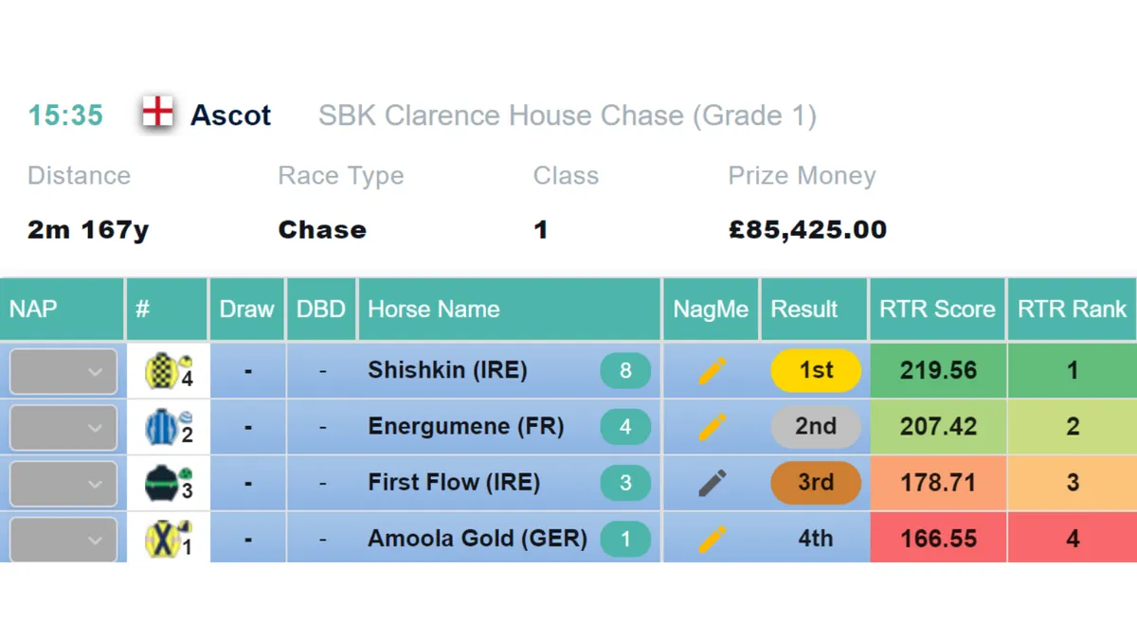The height and width of the screenshot is (639, 1137).
Task: Click the NagMe pencil icon for Shishkin
Action: coord(712,370)
